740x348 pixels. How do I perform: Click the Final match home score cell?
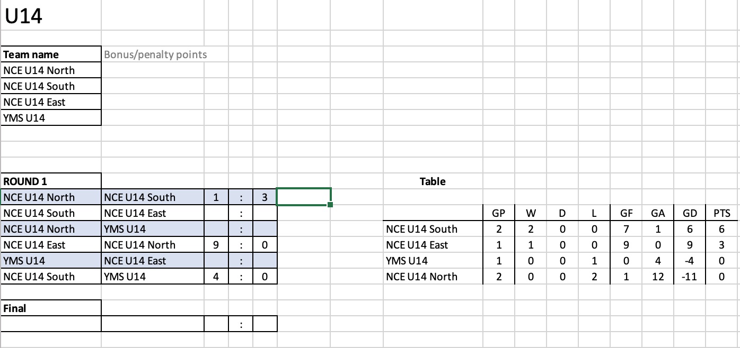(216, 324)
